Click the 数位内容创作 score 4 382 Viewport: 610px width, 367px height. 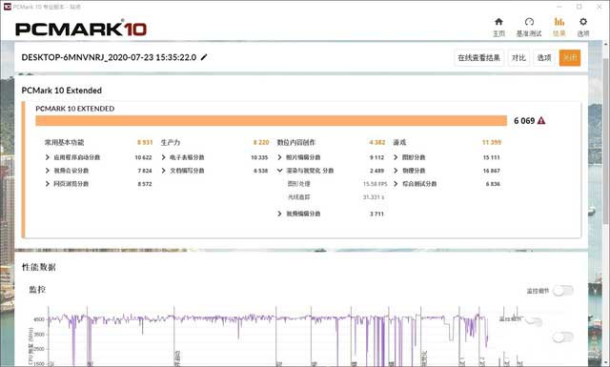pyautogui.click(x=377, y=142)
